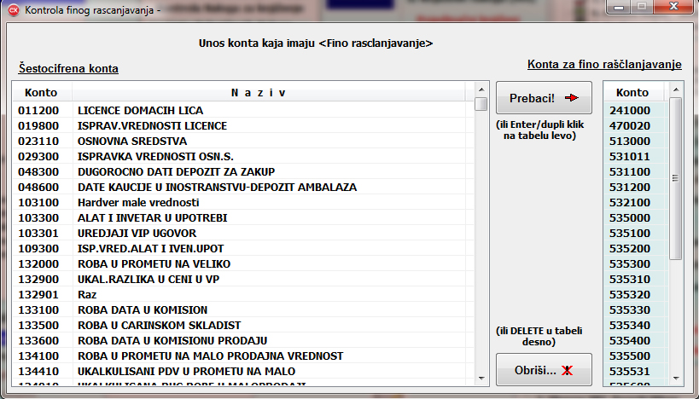Select row ALAT I INVETAR U UPOTREBI

pos(243,217)
